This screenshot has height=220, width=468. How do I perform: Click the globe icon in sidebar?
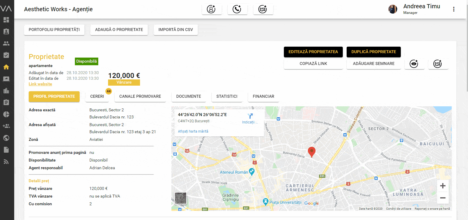(6, 138)
